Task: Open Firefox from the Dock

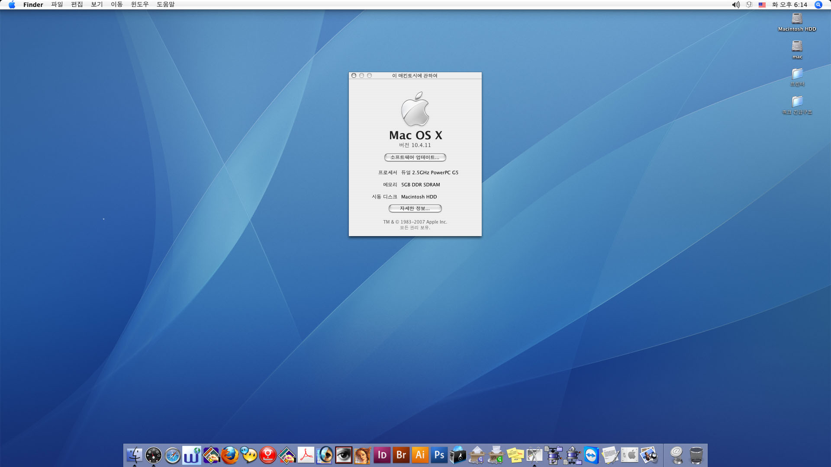Action: (x=230, y=455)
